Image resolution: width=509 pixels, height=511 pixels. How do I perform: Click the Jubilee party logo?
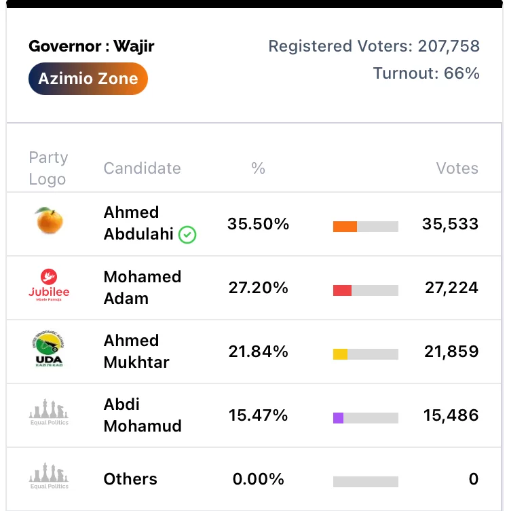click(x=49, y=285)
